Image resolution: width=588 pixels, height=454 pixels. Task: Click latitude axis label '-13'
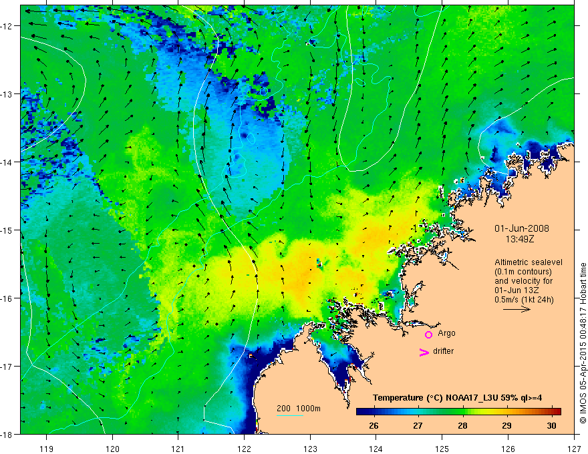click(x=8, y=94)
